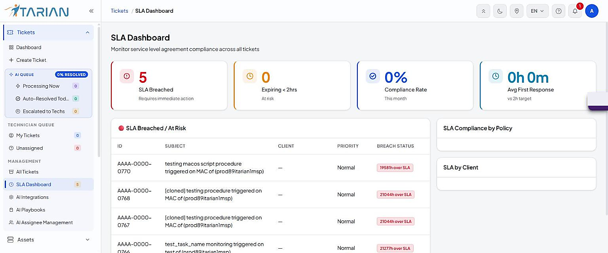Click the question icon for Unassigned
Viewport: 608px width, 253px height.
point(11,148)
